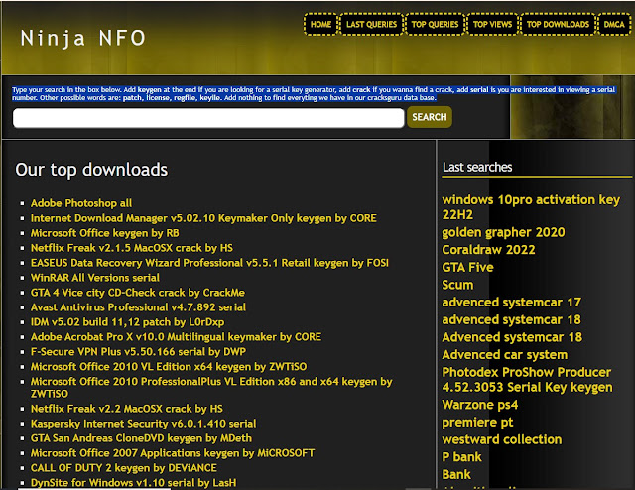Image resolution: width=635 pixels, height=490 pixels.
Task: Select Photodex ProShow Producer keygen search
Action: [527, 380]
